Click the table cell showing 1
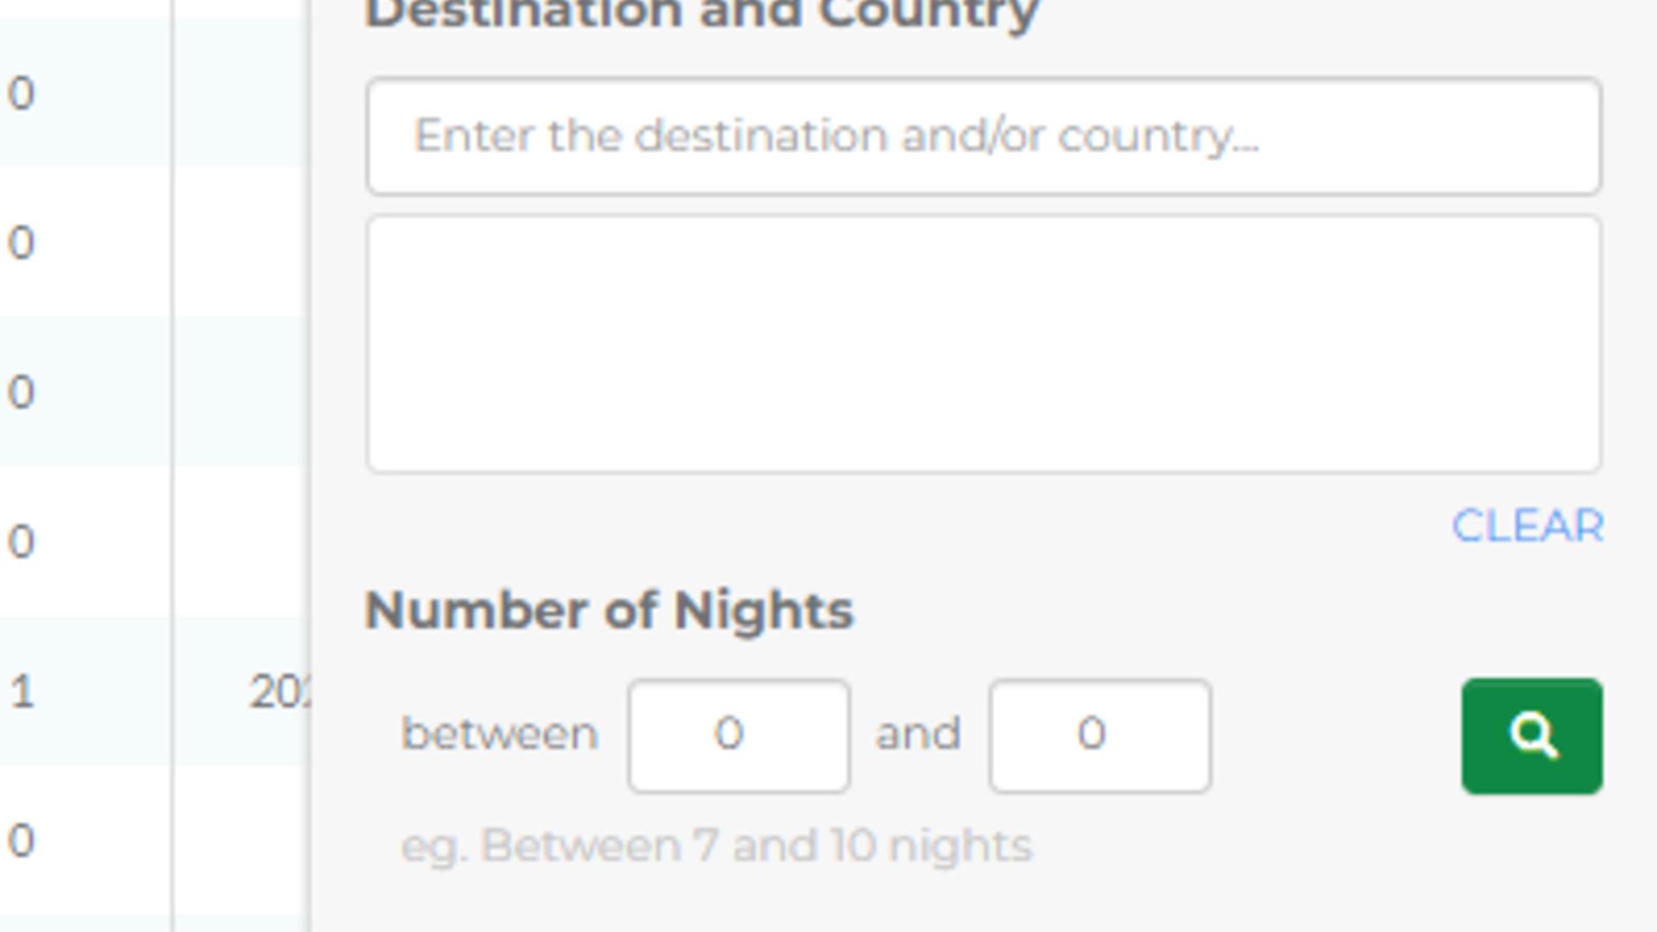Image resolution: width=1657 pixels, height=932 pixels. 22,691
